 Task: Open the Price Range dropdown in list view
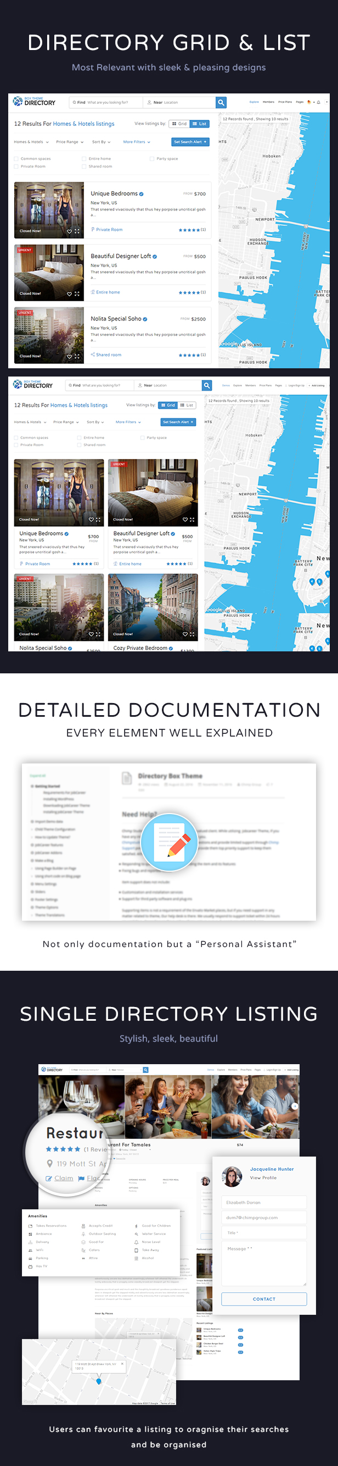(70, 142)
